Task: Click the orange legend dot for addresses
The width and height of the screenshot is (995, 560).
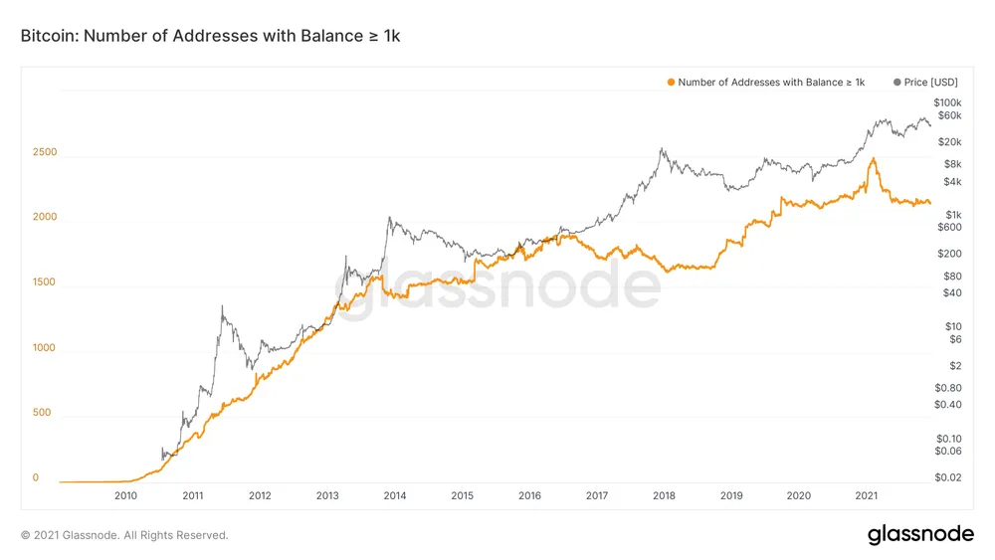Action: [672, 83]
